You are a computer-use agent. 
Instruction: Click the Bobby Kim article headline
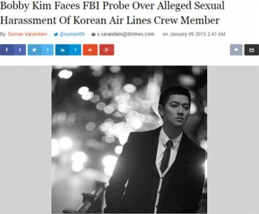112,13
